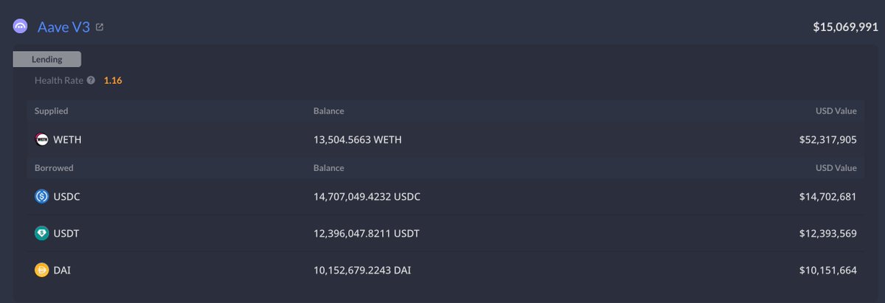Screen dimensions: 885x303
Task: Click the WETH balance 13,504.5663 WETH
Action: click(x=358, y=139)
